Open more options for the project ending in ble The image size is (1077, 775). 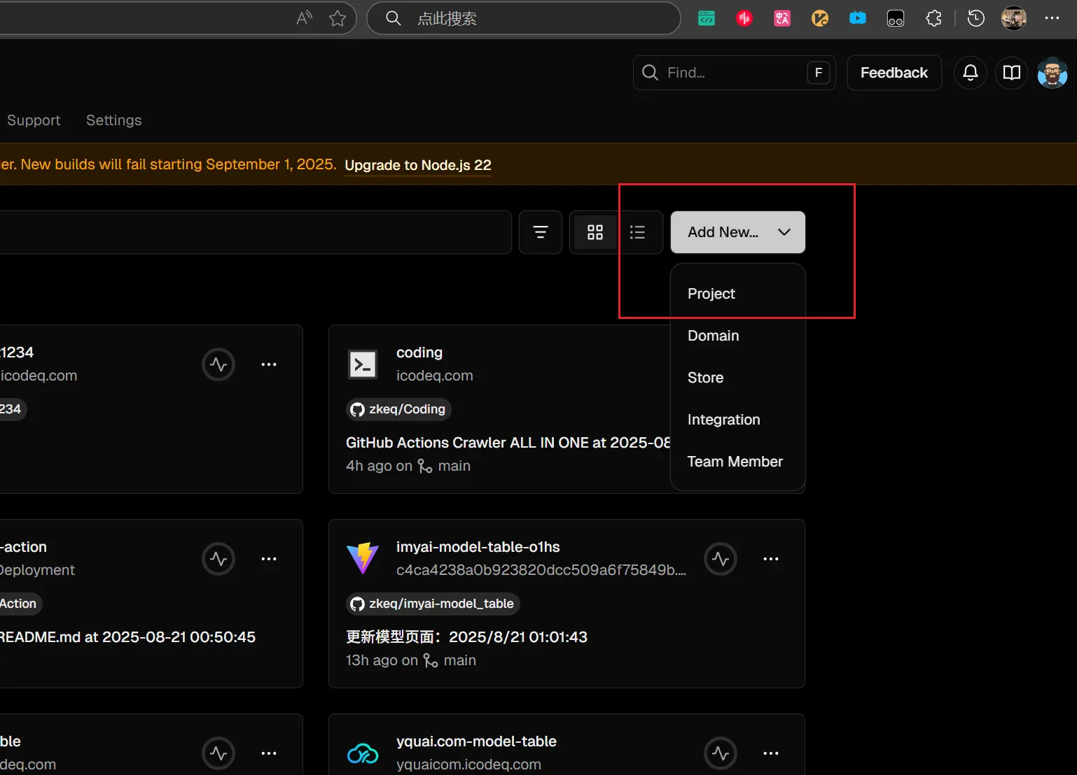click(269, 753)
